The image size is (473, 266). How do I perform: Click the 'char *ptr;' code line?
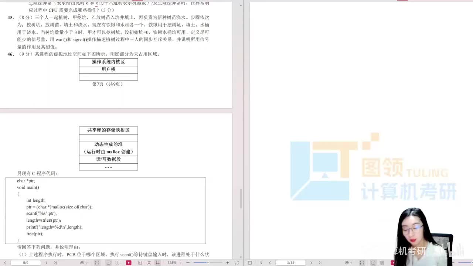coord(26,181)
